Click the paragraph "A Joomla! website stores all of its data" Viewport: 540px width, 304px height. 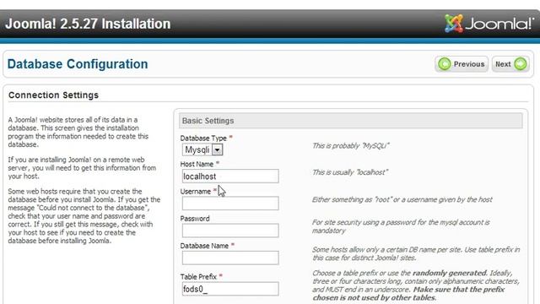point(78,132)
